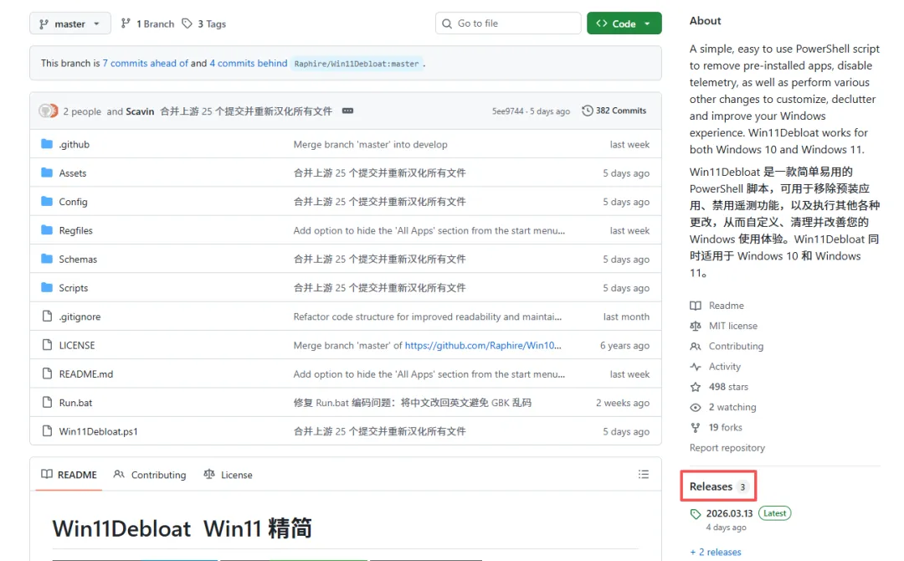Open the 2 watching link
This screenshot has height=561, width=904.
coord(732,407)
